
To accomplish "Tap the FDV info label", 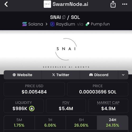I will click(66, 103).
